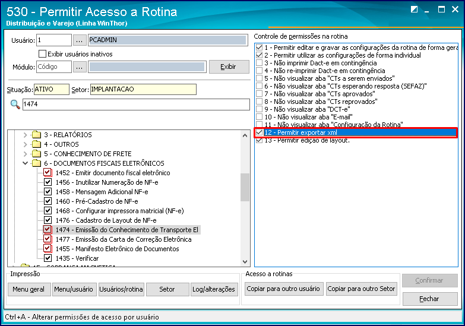
Task: Select folder icon of 5 - CONHECIMENTO DE FRETE
Action: coord(36,154)
